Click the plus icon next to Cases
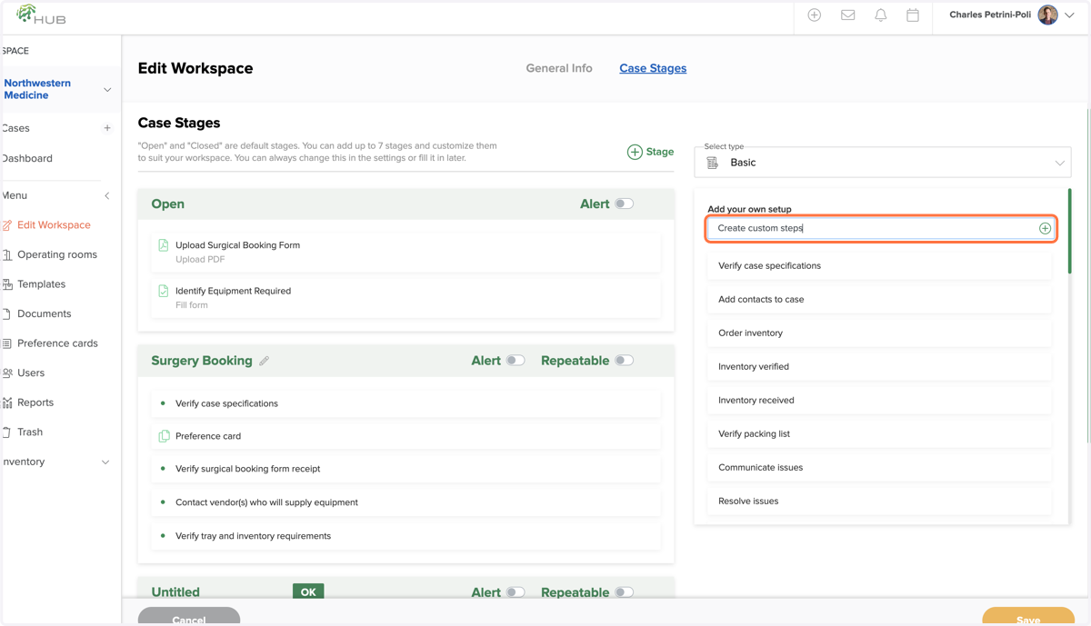 107,128
